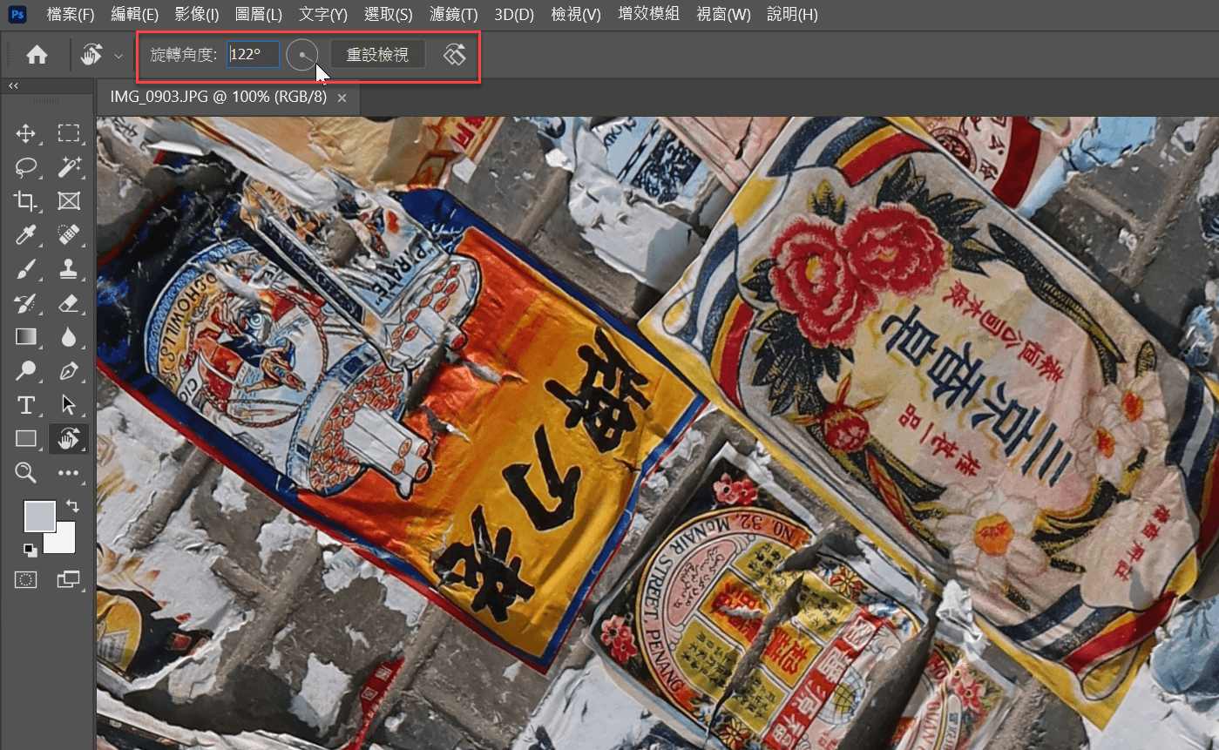Switch to the IMG_0903.JPG document tab
Viewport: 1219px width, 750px height.
(219, 98)
